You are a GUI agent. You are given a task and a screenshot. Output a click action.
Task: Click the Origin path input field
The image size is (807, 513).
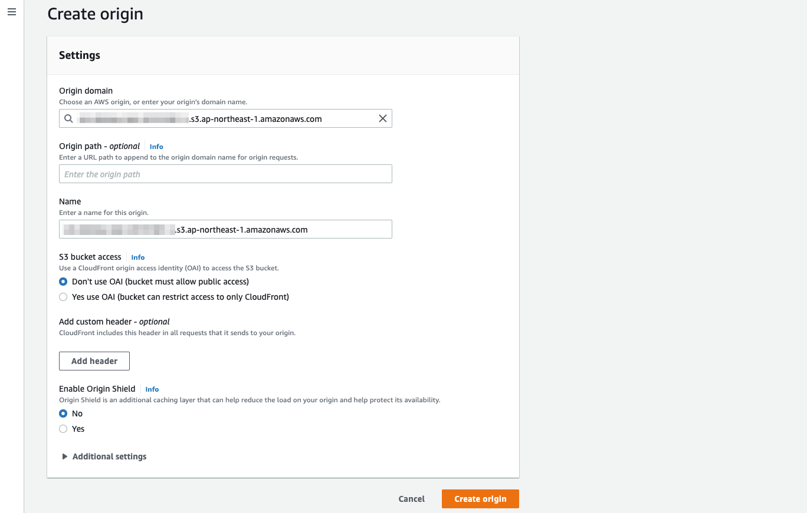225,174
